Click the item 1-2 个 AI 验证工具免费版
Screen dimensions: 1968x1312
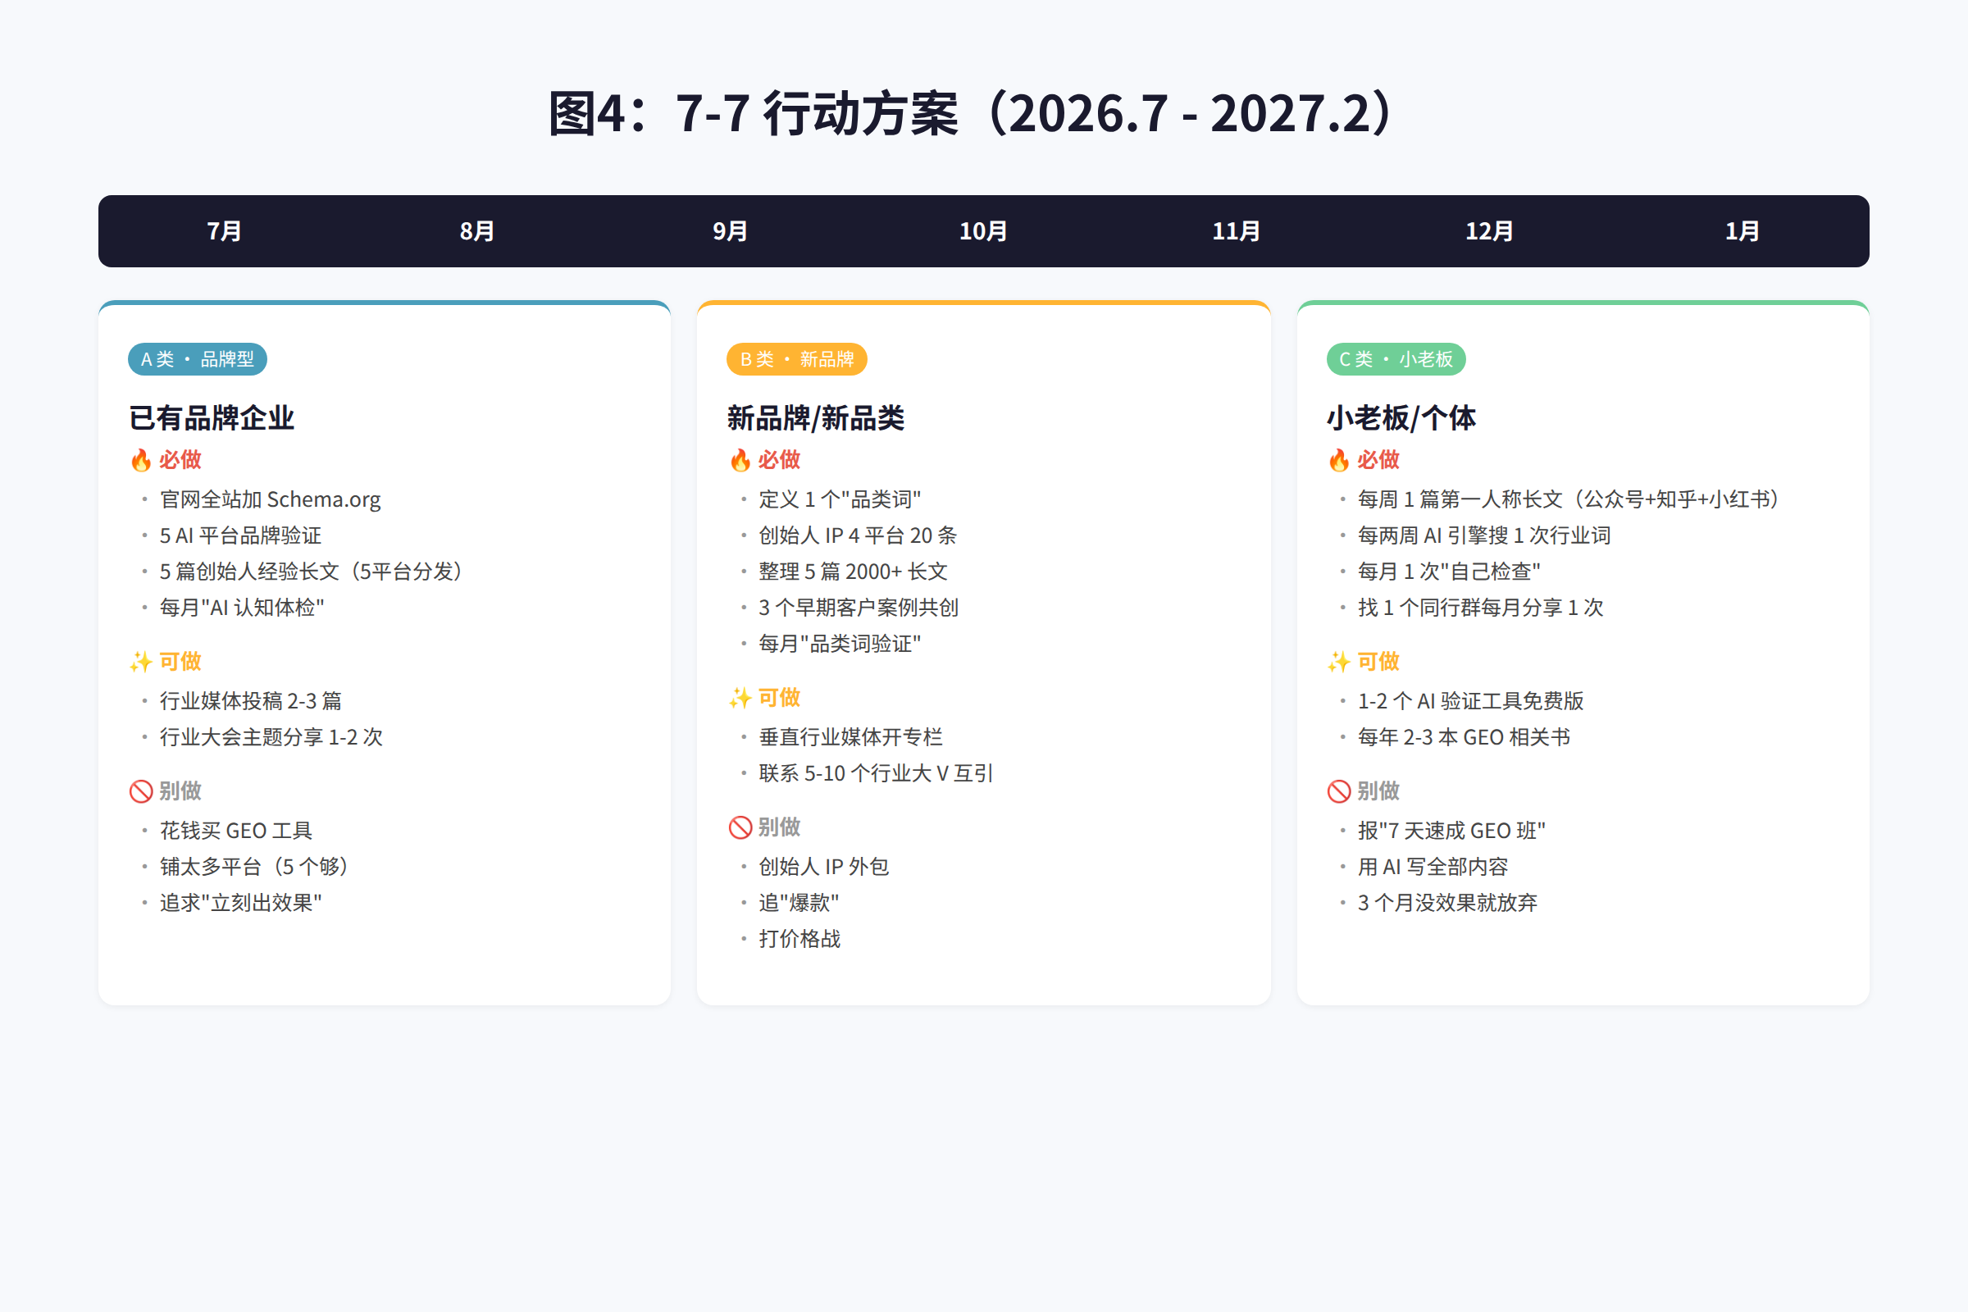coord(1471,701)
